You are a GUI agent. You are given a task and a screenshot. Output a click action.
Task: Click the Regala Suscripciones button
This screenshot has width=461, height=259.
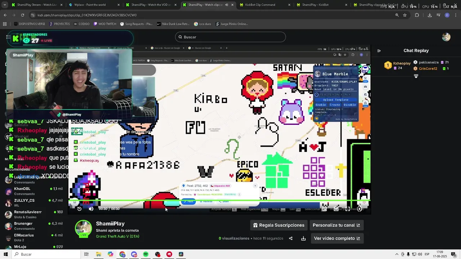[279, 225]
